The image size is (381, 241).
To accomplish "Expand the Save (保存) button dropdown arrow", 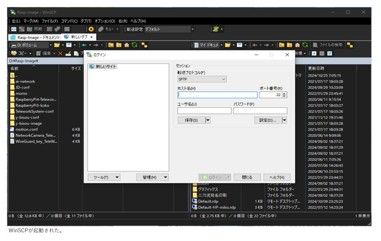I will pyautogui.click(x=208, y=120).
